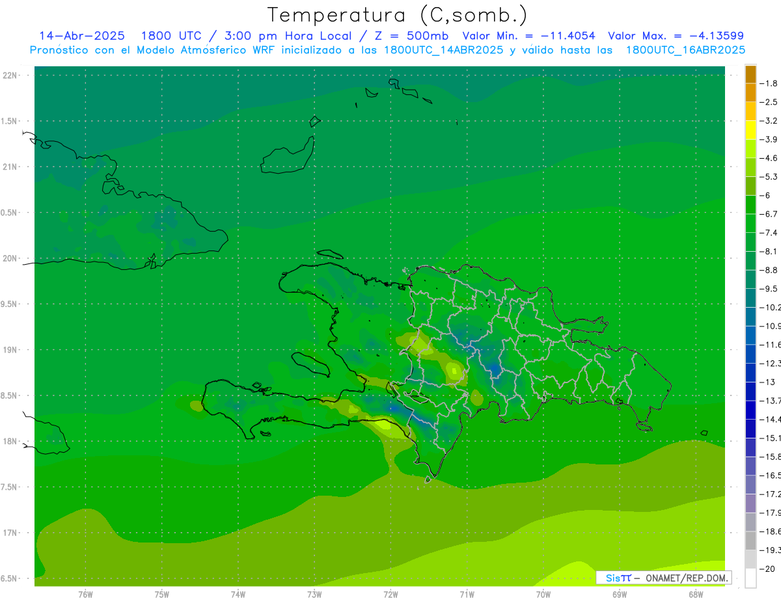Select the '1800UTC_16ABR2025' valid-until time text
781x603 pixels.
pos(685,50)
